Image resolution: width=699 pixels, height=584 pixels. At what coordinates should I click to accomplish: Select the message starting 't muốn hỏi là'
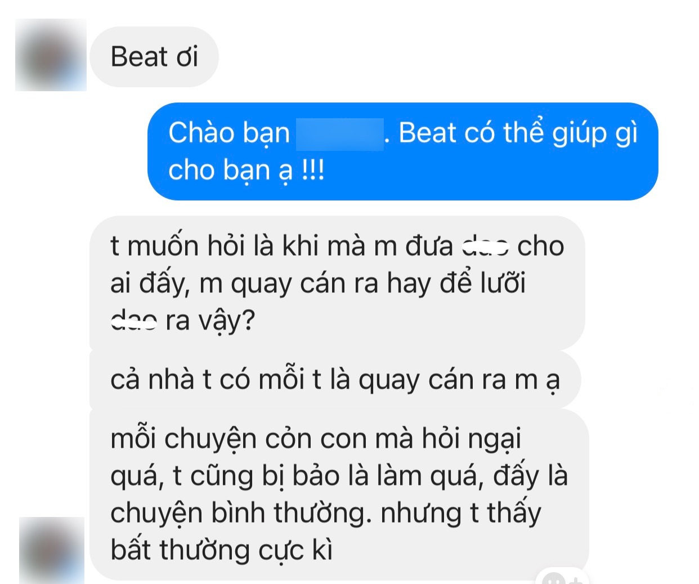(x=337, y=283)
